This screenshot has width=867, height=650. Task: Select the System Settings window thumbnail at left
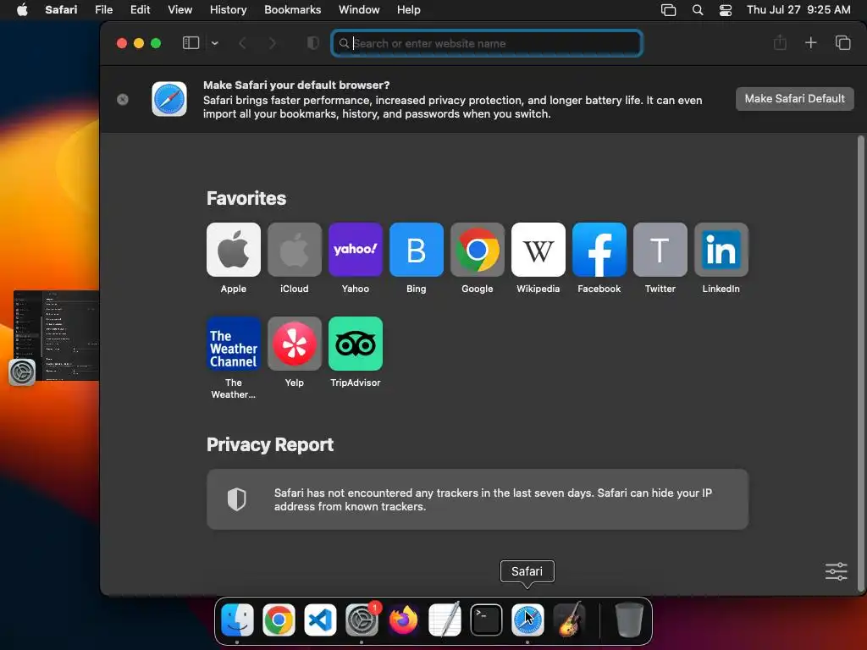click(56, 335)
